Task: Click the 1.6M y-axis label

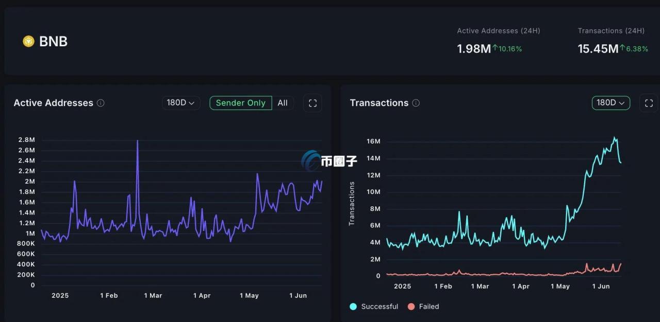Action: pyautogui.click(x=26, y=202)
